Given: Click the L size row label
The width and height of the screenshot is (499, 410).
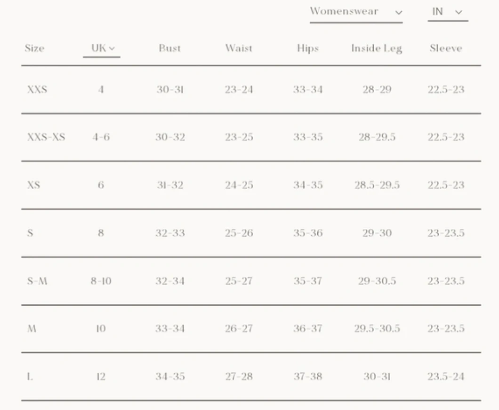Looking at the screenshot, I should pyautogui.click(x=30, y=377).
